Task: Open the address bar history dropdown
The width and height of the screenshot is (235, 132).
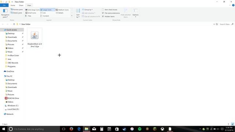Action: (x=214, y=24)
